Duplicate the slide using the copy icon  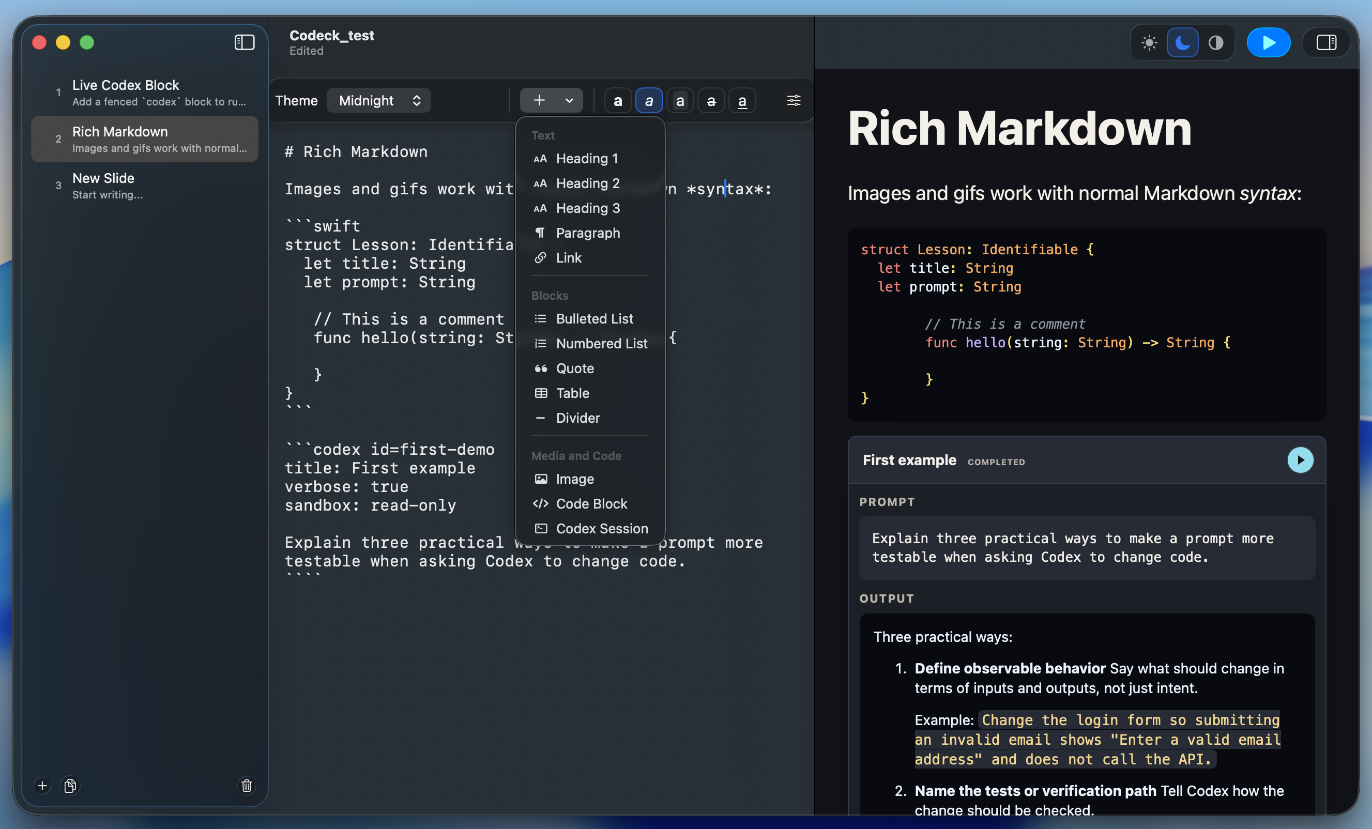[70, 786]
